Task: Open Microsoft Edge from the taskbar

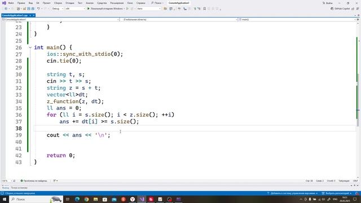Action: tap(77, 199)
